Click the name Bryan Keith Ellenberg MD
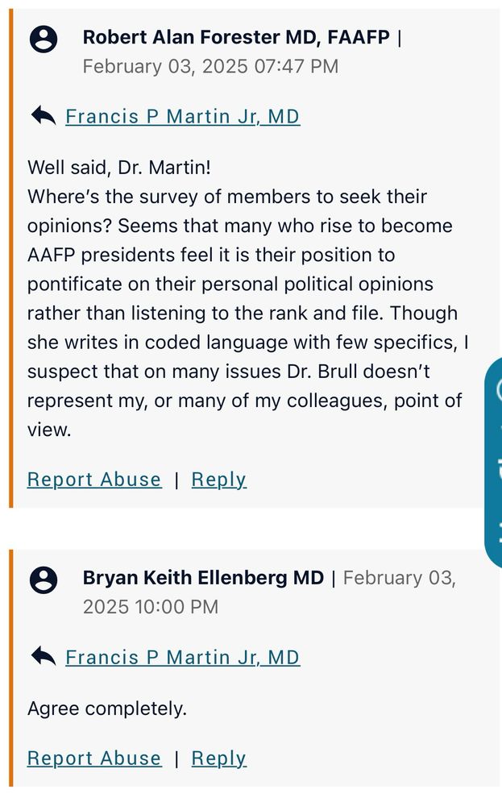Screen dimensions: 502x806 [203, 578]
